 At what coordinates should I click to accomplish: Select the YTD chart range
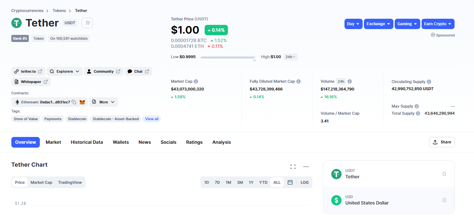(263, 182)
